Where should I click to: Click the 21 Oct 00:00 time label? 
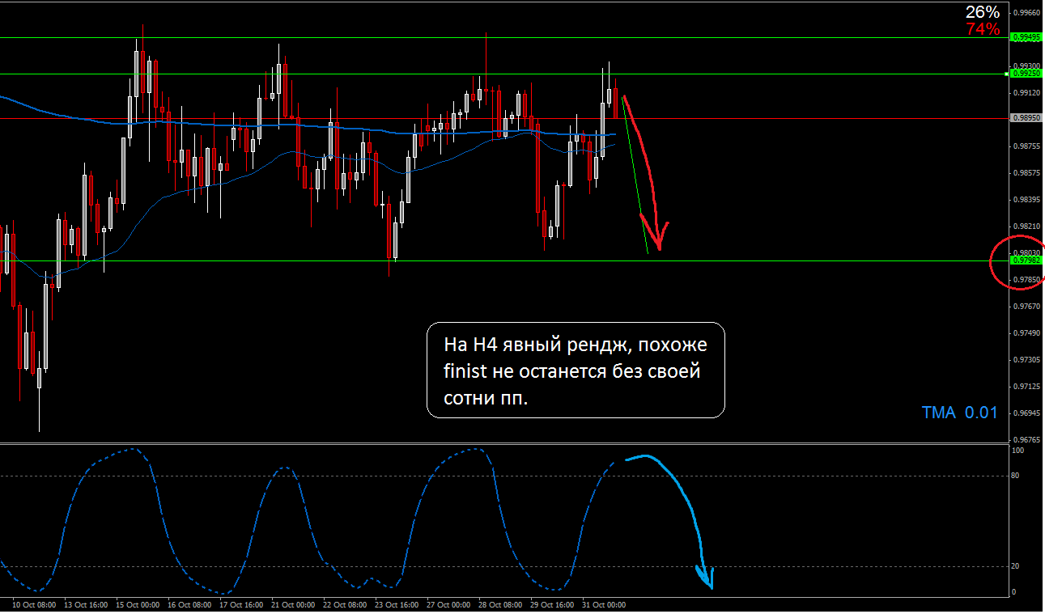[x=294, y=604]
